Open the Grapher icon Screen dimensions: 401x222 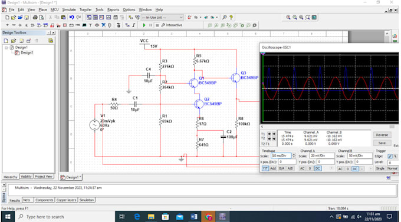(109, 18)
